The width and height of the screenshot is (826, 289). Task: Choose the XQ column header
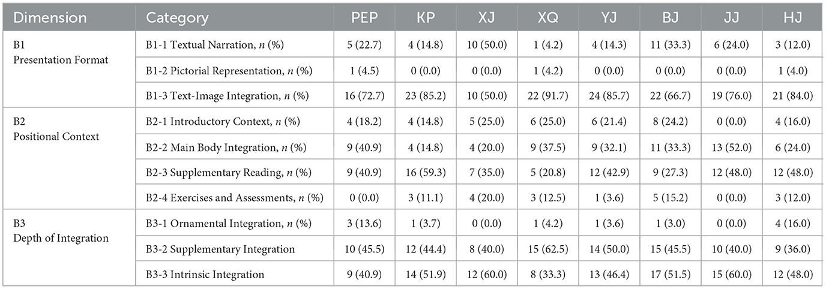(x=547, y=17)
